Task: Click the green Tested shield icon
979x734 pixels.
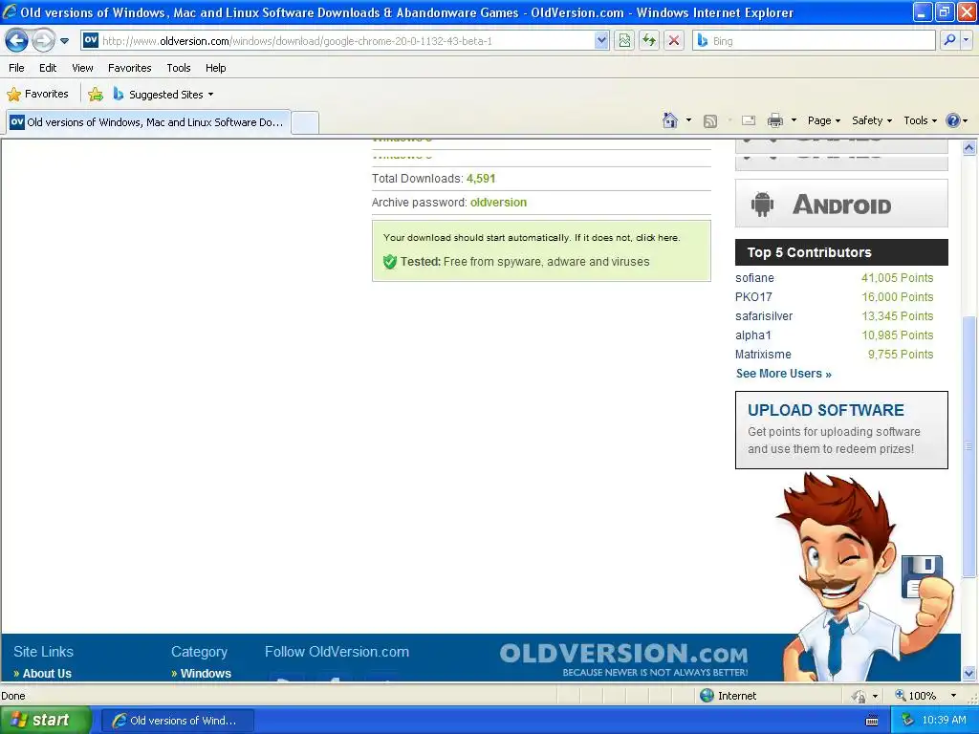Action: 390,262
